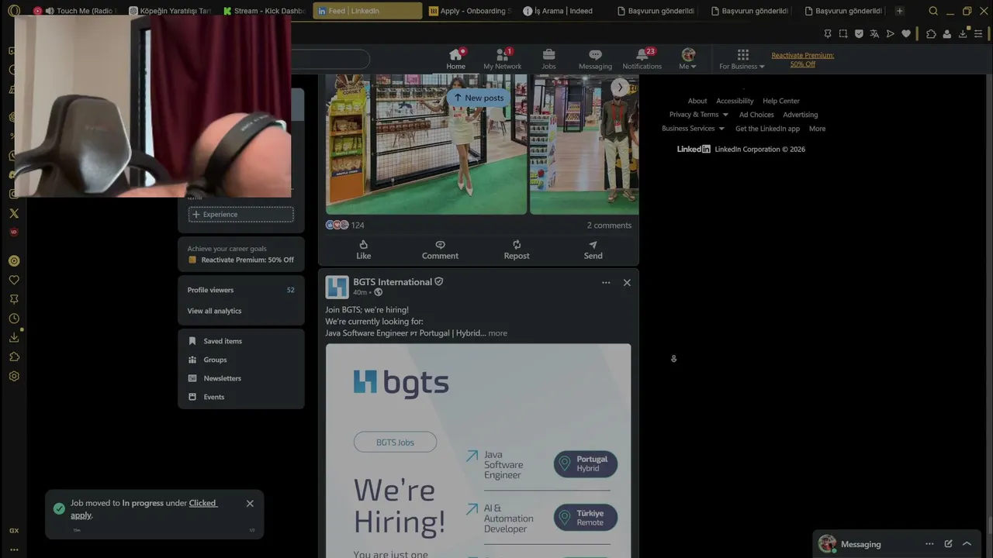Expand the For Business apps menu
Viewport: 993px width, 558px height.
pyautogui.click(x=742, y=59)
